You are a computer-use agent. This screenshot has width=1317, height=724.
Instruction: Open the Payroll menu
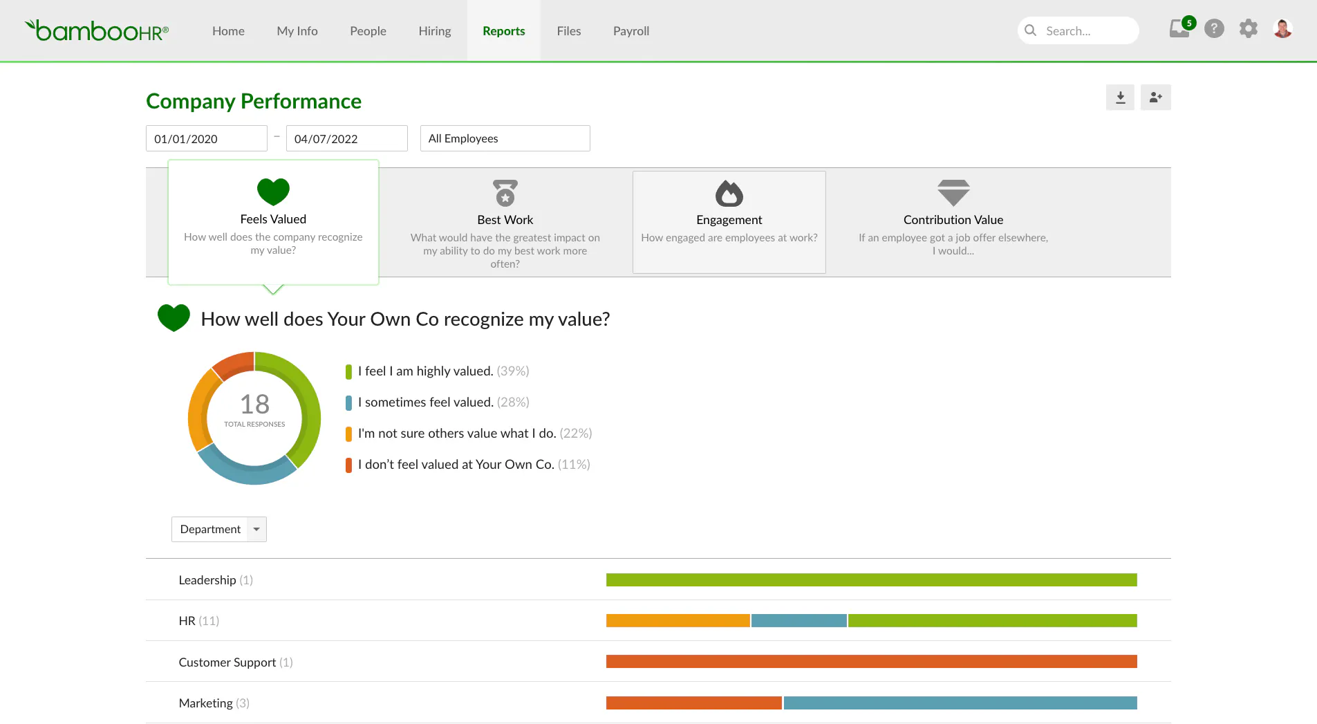[x=631, y=31]
